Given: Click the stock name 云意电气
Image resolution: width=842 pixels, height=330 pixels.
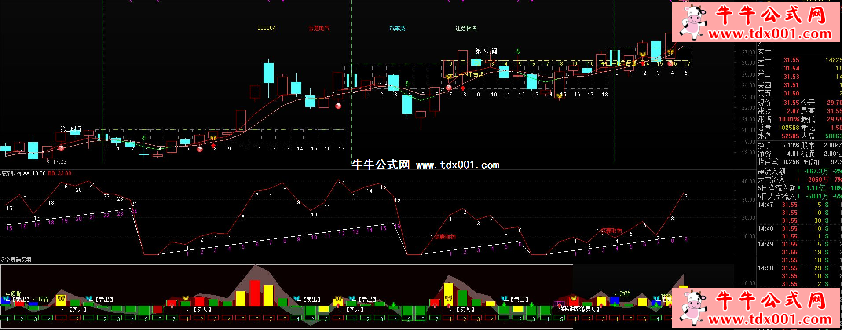Looking at the screenshot, I should point(319,28).
